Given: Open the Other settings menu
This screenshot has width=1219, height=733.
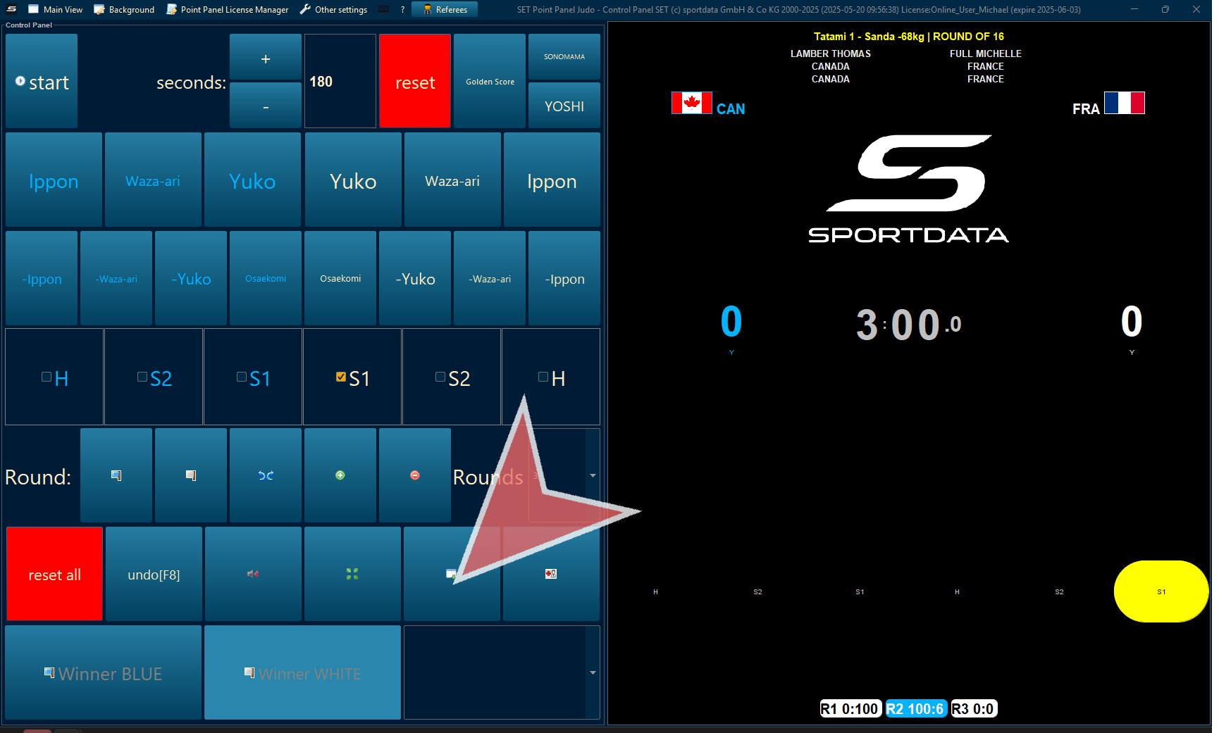Looking at the screenshot, I should click(x=333, y=9).
